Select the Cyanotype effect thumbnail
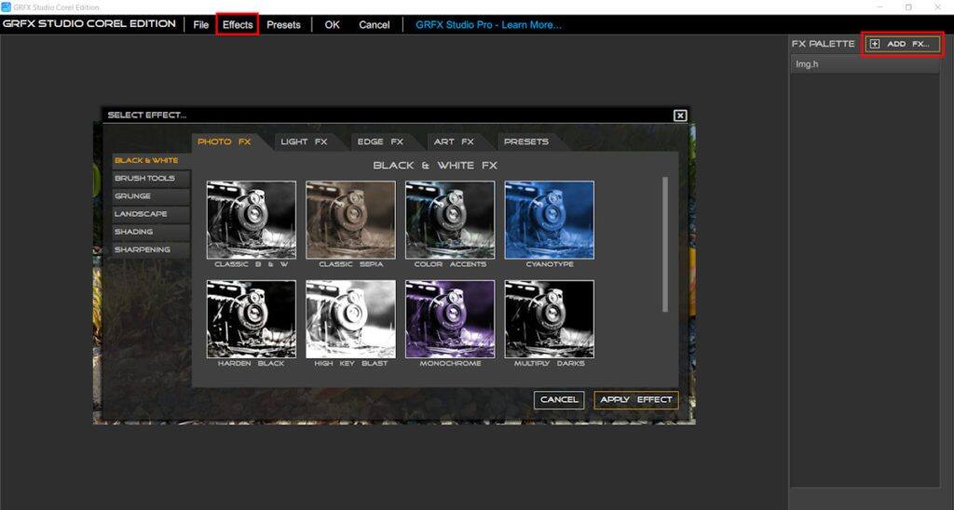This screenshot has height=510, width=954. [x=549, y=219]
